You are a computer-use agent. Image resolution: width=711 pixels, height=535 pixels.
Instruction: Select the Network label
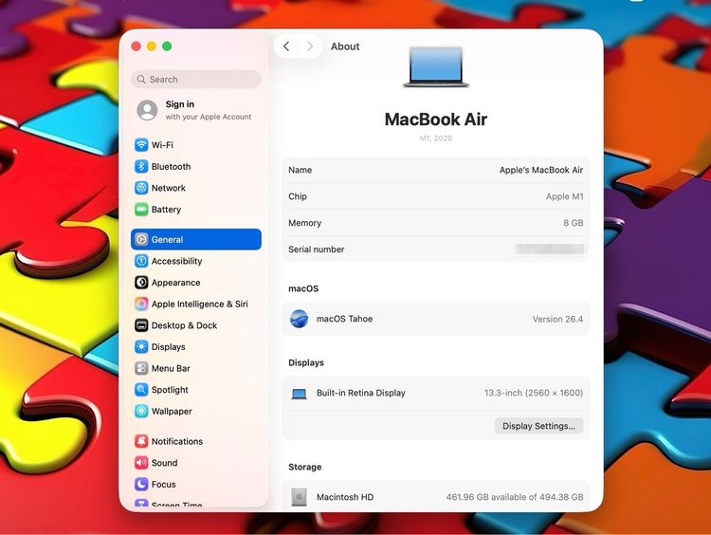pyautogui.click(x=168, y=188)
